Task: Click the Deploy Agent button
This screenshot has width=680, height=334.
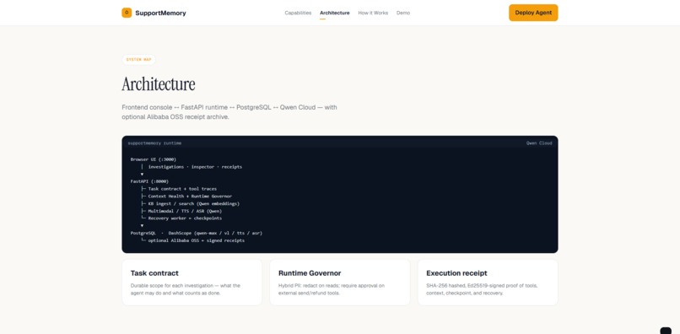Action: [x=533, y=13]
